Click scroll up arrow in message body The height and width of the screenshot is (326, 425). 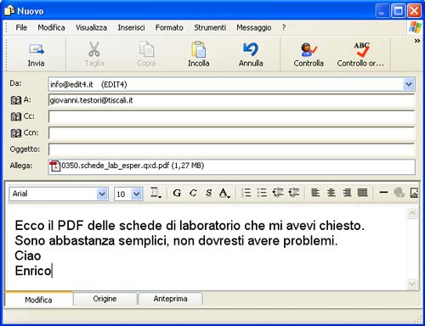(x=412, y=213)
